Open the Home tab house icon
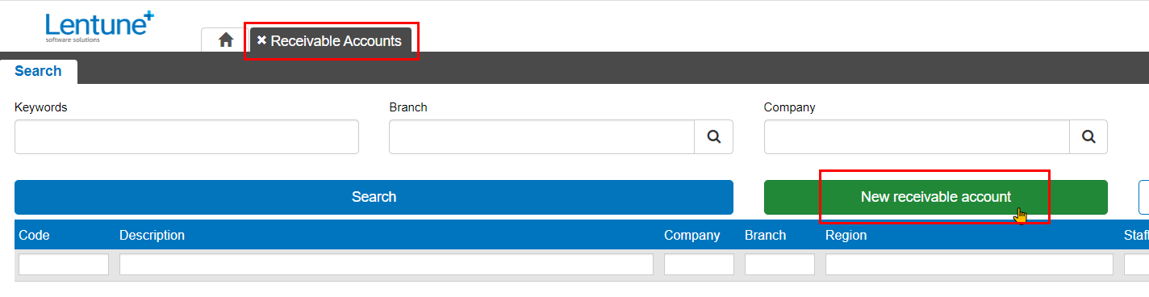Viewport: 1149px width, 297px height. point(226,40)
